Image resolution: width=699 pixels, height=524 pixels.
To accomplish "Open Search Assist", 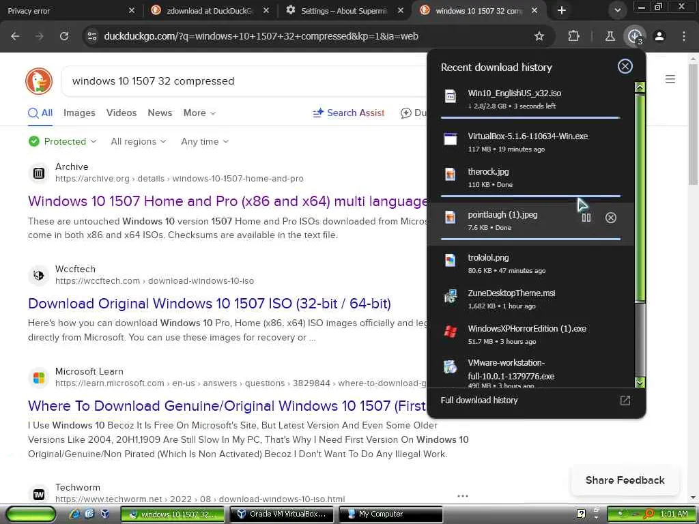I will pyautogui.click(x=349, y=113).
